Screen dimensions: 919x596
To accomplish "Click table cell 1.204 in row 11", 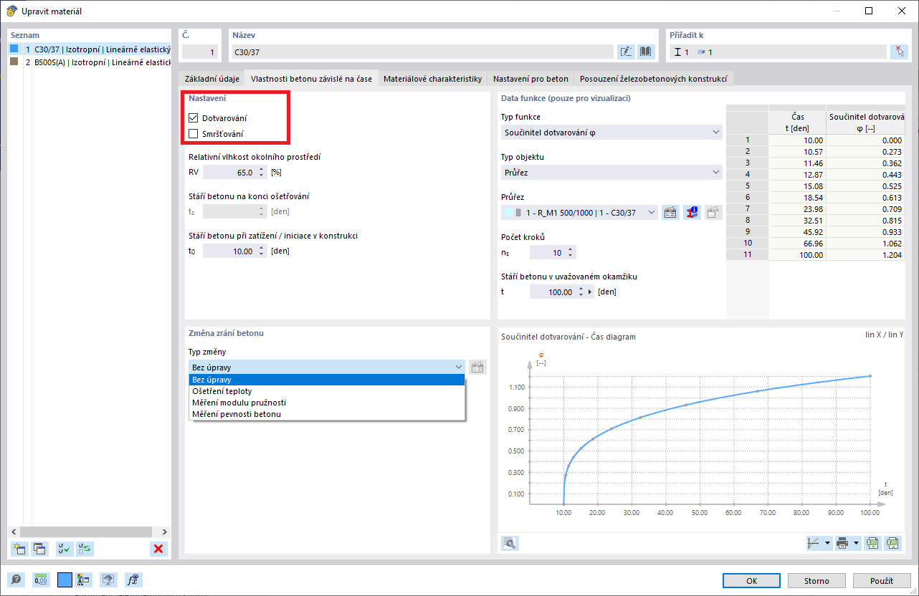I will click(x=865, y=255).
